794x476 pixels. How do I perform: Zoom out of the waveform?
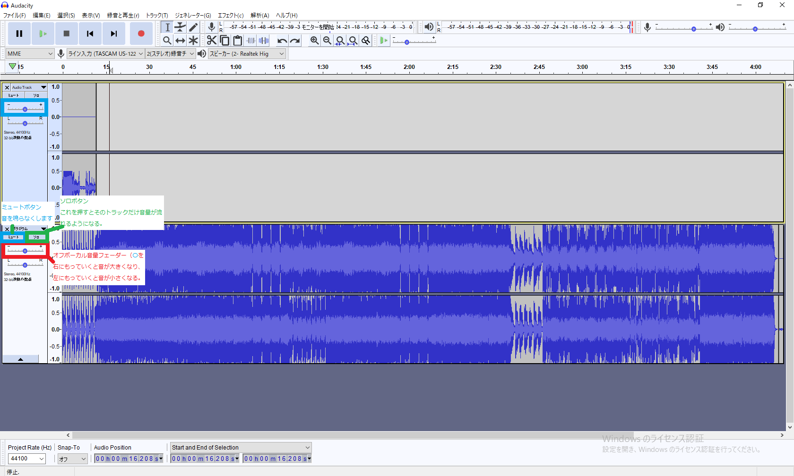pos(327,41)
